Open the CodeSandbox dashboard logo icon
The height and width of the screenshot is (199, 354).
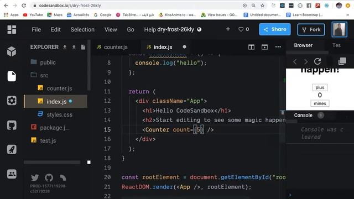(x=12, y=29)
